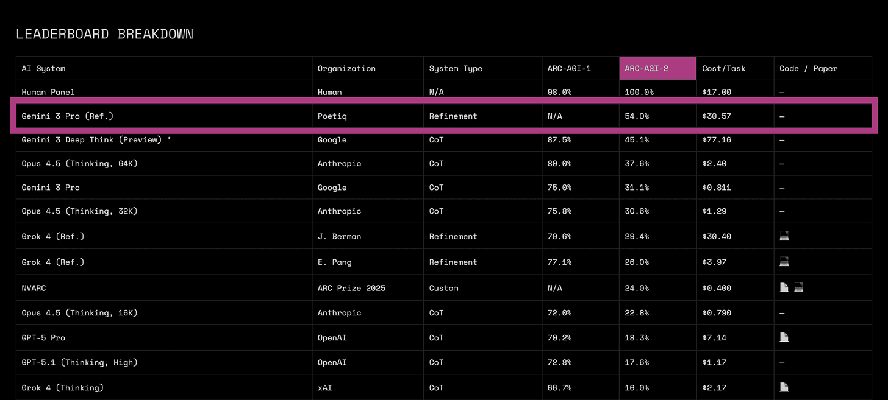
Task: Open the Grok 4 (Thinking) paper icon
Action: [x=784, y=387]
